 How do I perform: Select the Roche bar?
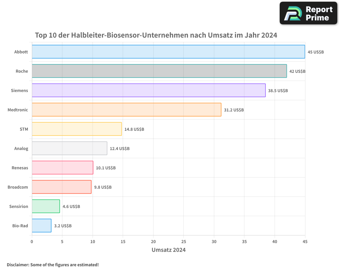159,71
